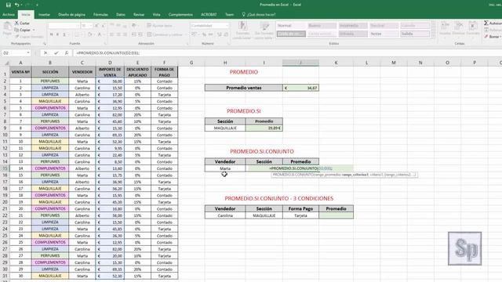Open Formato condicional
Image resolution: width=502 pixels, height=282 pixels.
click(242, 31)
